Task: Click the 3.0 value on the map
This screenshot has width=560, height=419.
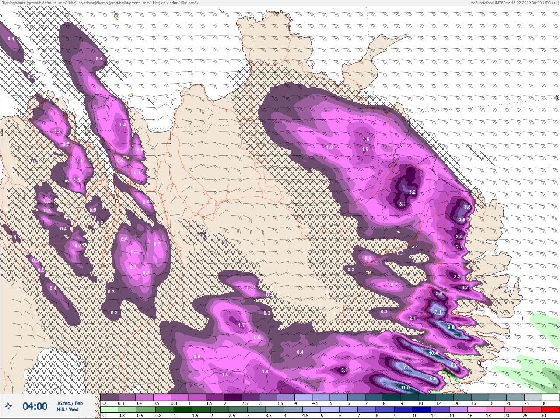Action: coord(459,237)
